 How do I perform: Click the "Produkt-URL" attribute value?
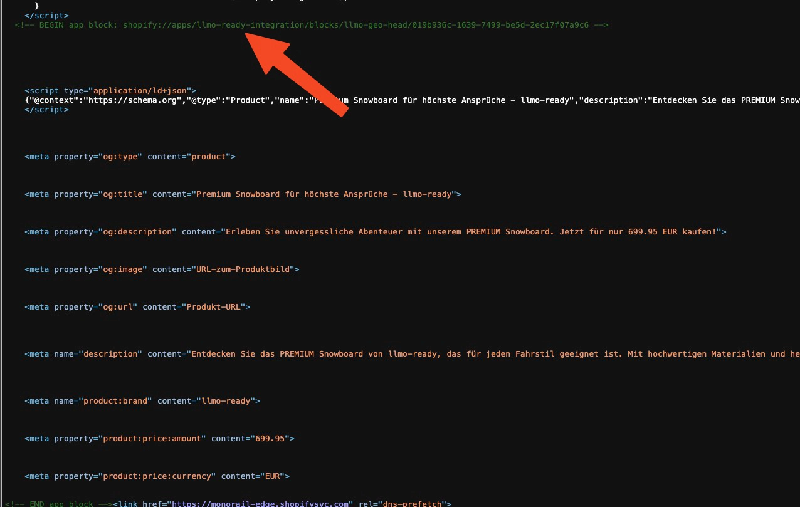tap(213, 307)
